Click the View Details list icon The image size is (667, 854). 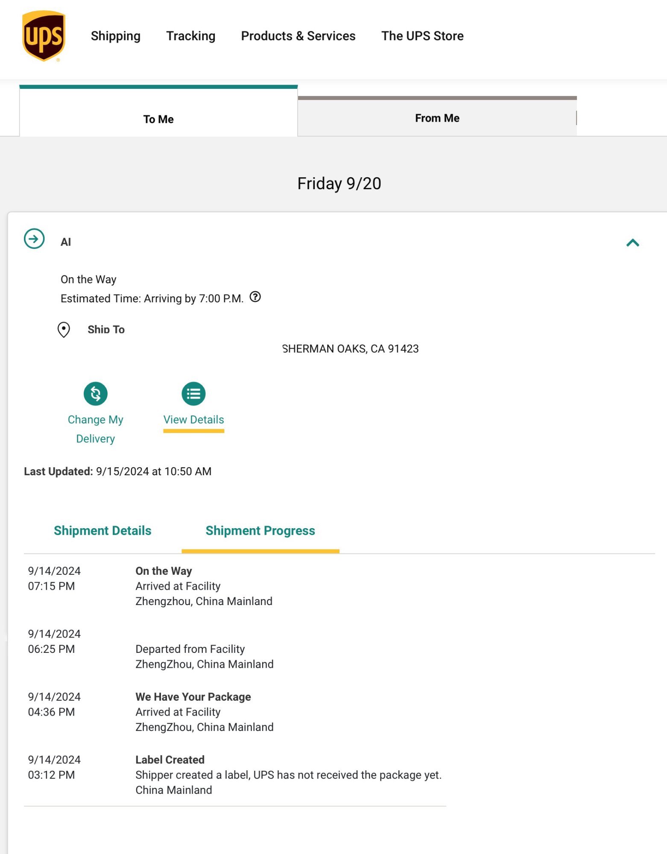(193, 393)
